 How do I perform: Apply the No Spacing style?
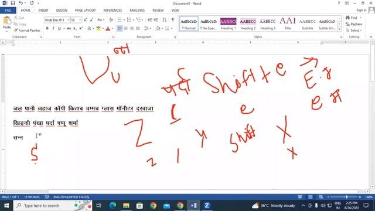click(x=209, y=24)
